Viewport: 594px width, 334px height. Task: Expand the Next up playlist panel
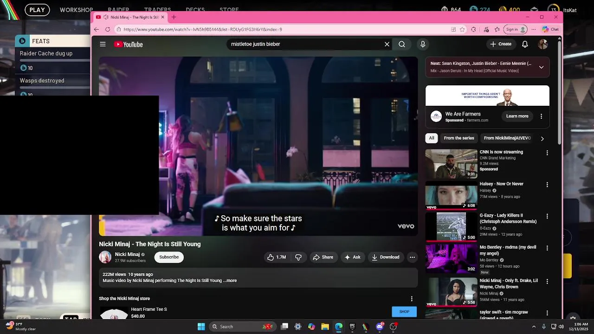click(541, 67)
